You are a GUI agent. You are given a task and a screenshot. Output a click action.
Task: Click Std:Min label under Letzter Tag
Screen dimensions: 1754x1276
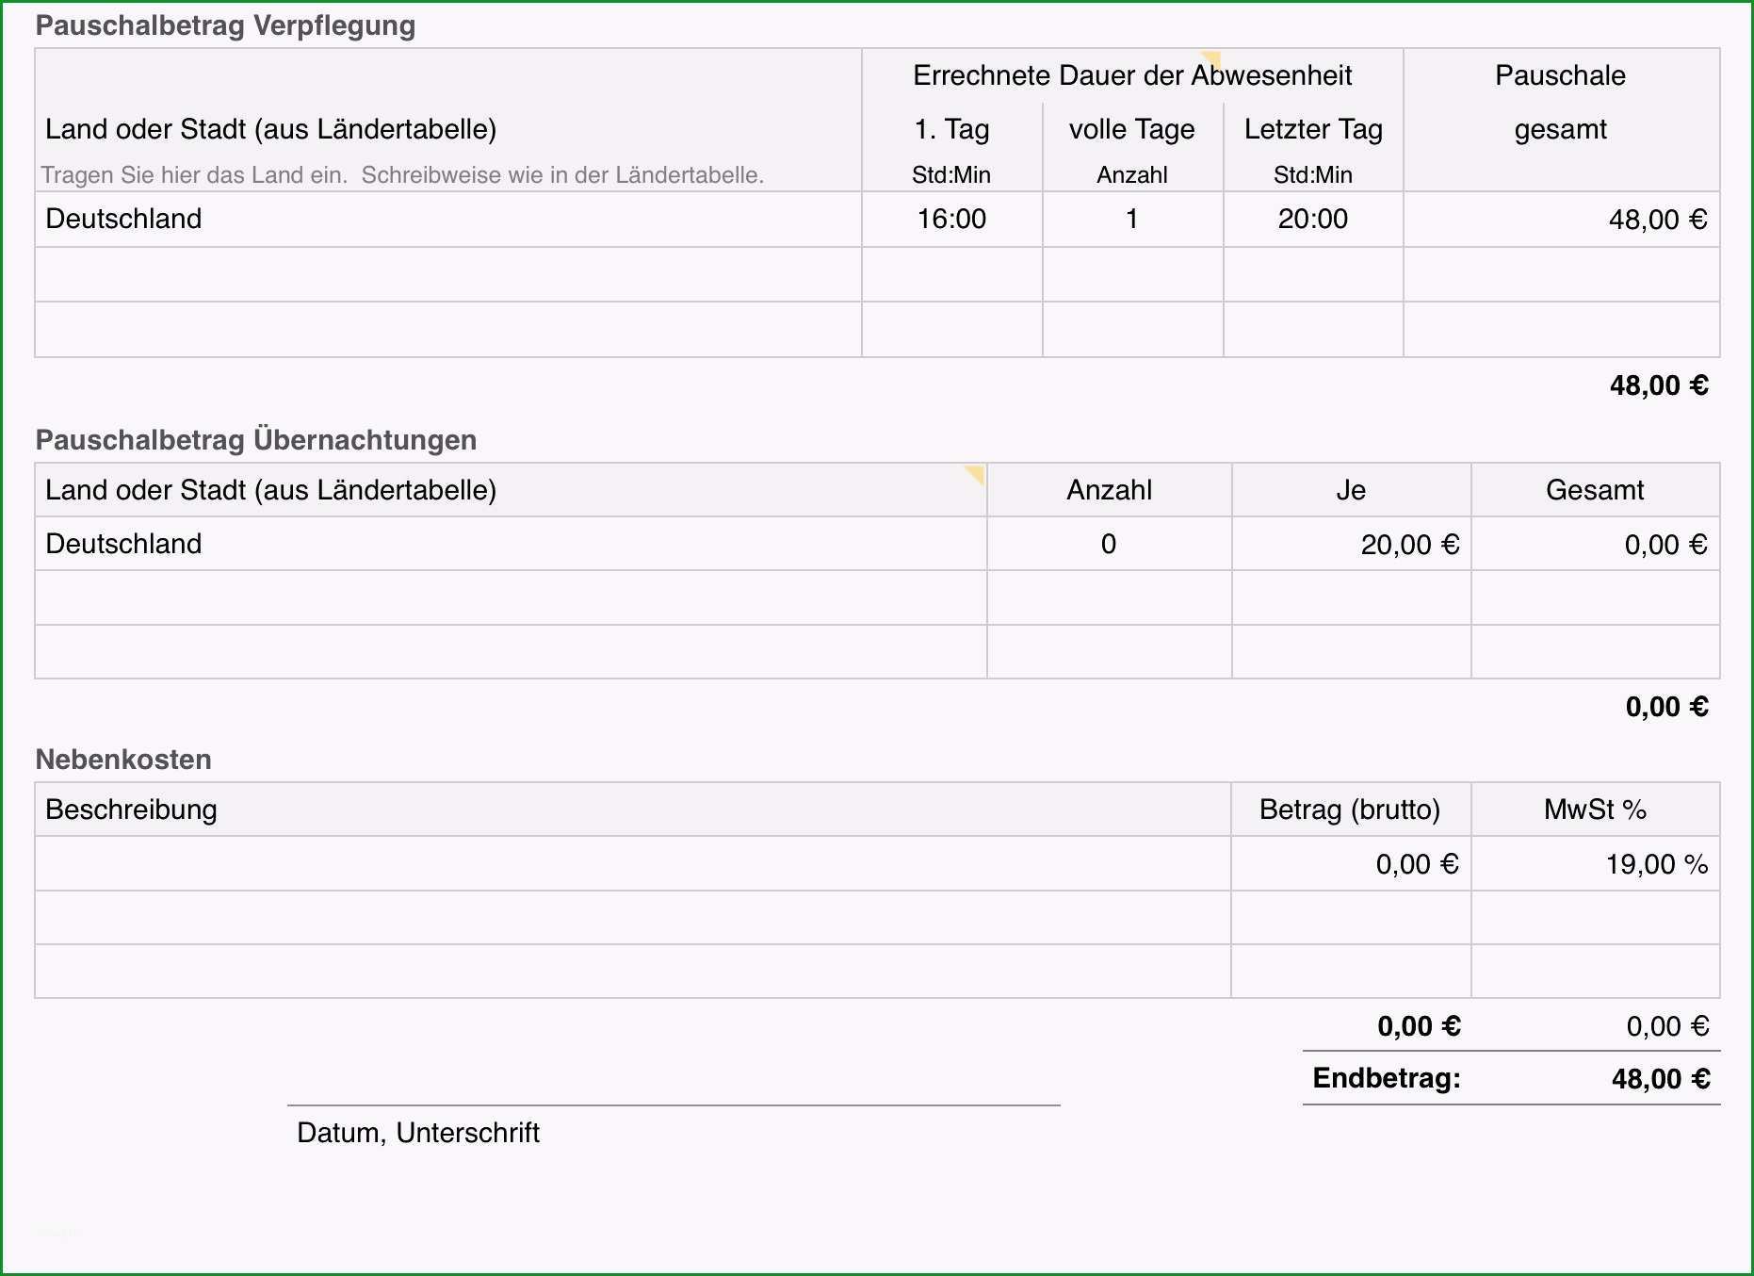coord(1313,175)
